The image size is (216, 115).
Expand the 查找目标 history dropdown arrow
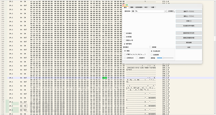point(165,11)
